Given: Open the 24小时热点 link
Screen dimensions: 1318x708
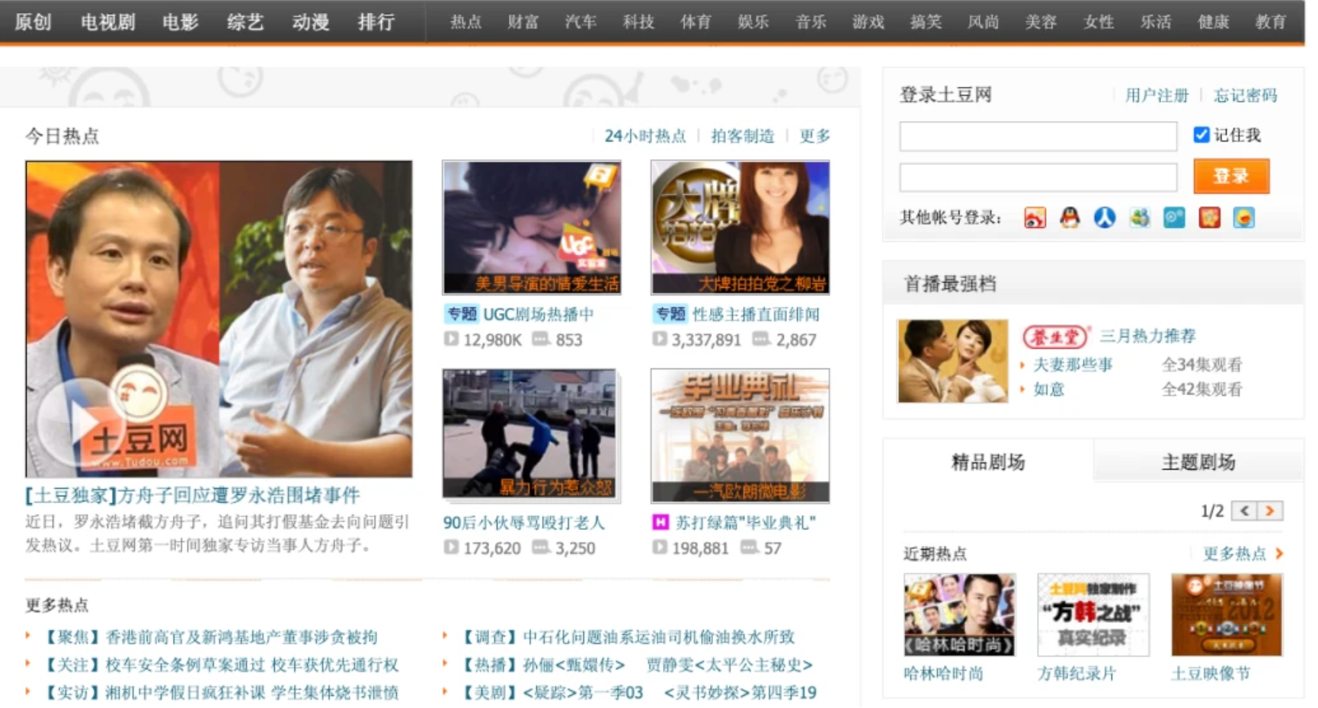Looking at the screenshot, I should point(645,136).
